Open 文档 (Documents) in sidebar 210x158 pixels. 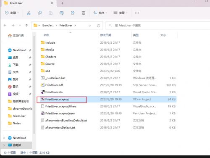coord(13,72)
